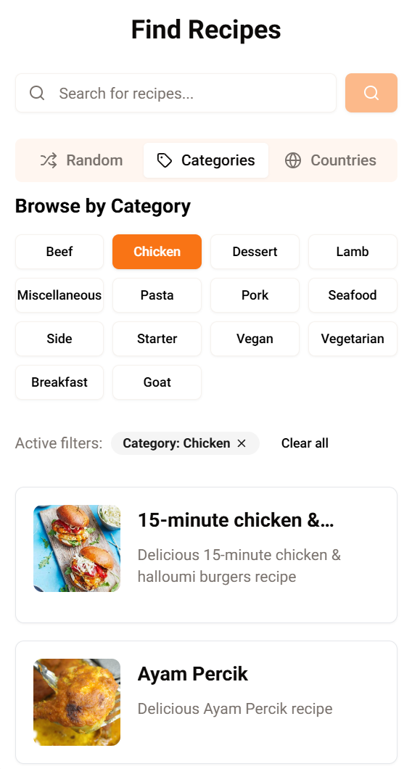Click the globe icon beside Countries
This screenshot has width=412, height=769.
[293, 160]
